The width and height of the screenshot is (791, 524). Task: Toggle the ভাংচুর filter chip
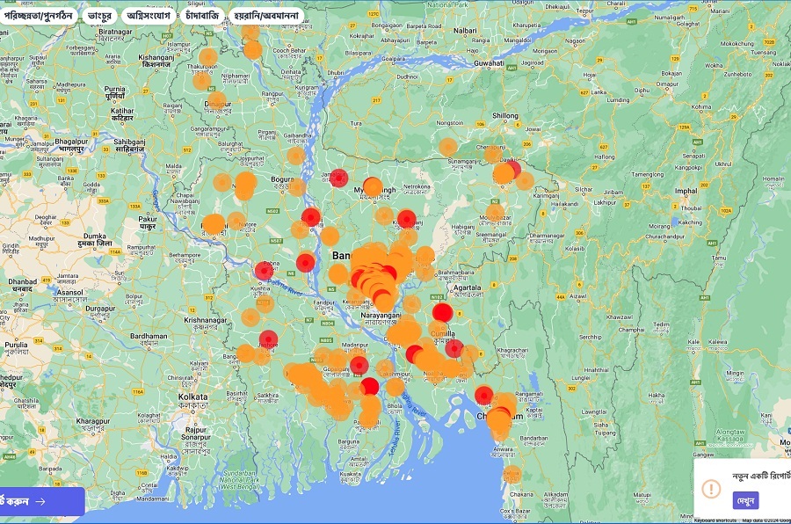pyautogui.click(x=98, y=16)
